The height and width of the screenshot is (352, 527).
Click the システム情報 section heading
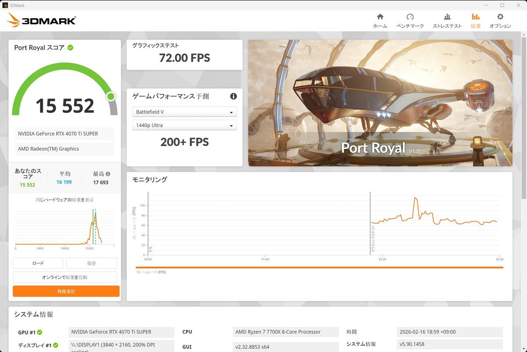pos(33,314)
